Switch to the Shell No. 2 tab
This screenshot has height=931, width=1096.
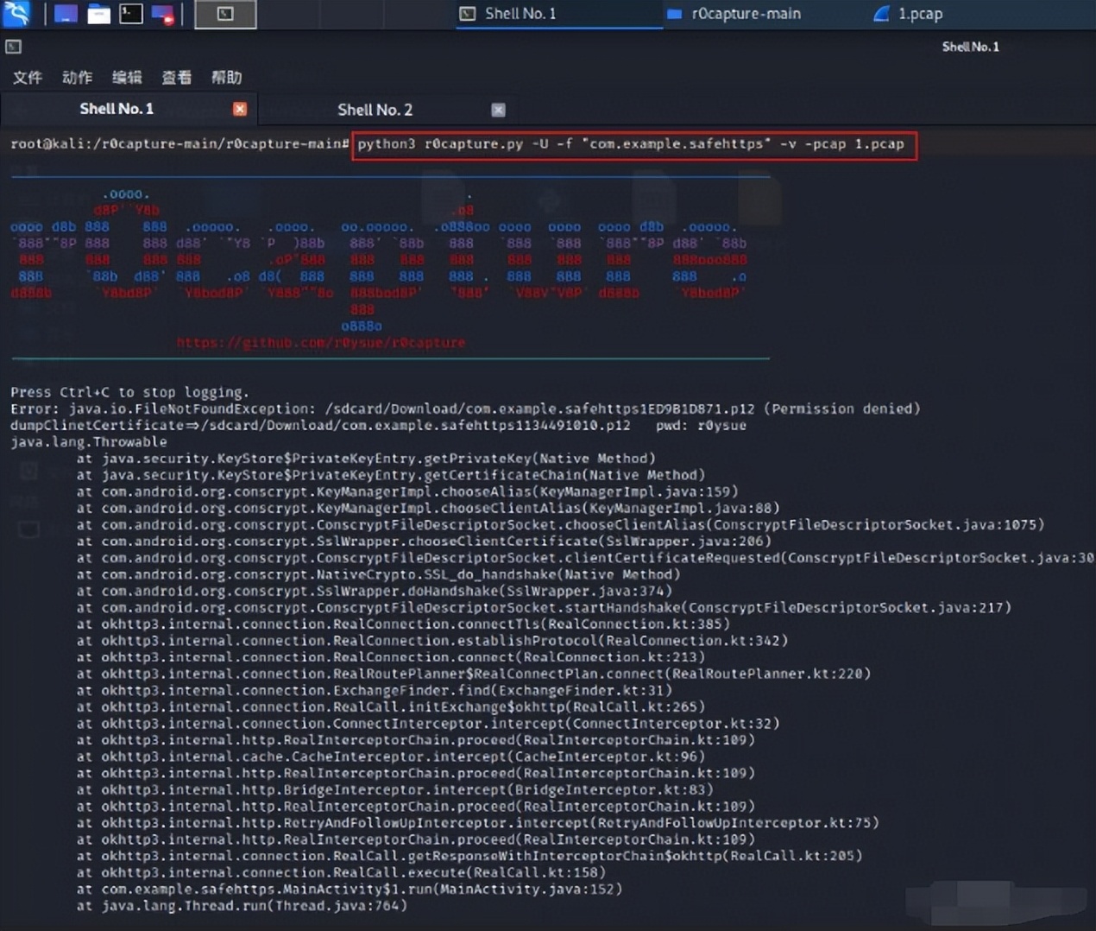click(x=375, y=109)
